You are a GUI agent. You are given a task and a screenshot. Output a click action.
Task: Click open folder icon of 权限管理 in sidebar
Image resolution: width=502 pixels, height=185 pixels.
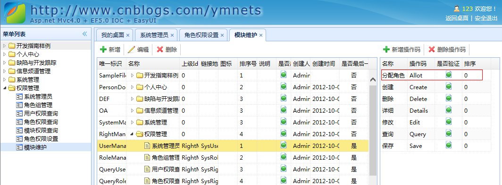click(12, 88)
